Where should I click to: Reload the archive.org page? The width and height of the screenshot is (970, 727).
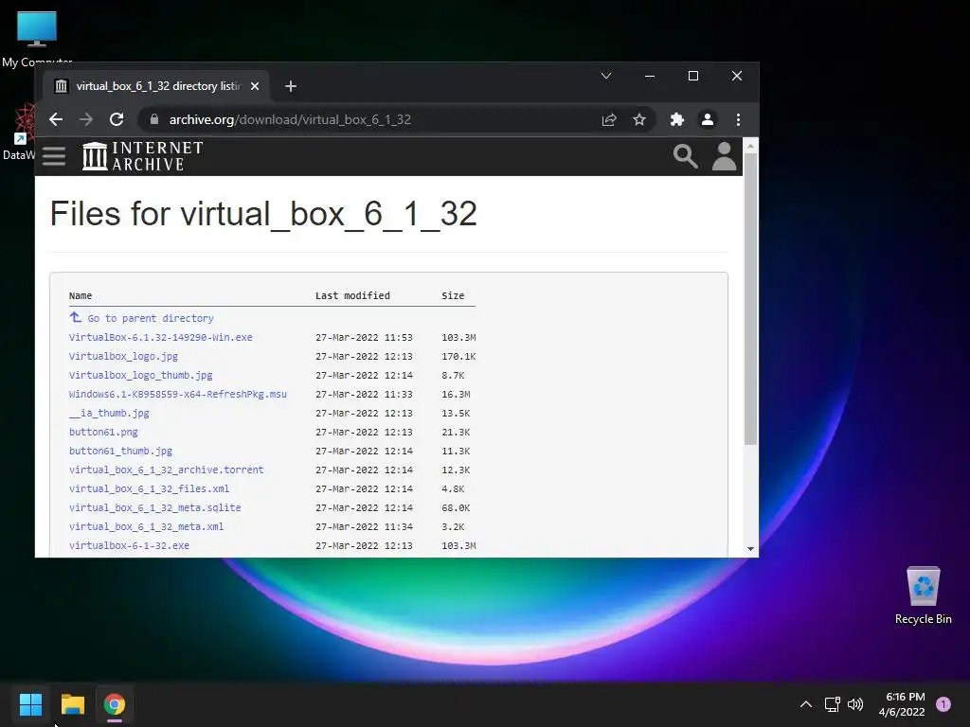point(117,119)
